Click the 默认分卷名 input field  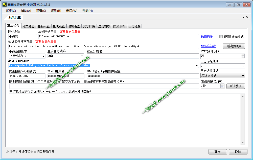143,56
